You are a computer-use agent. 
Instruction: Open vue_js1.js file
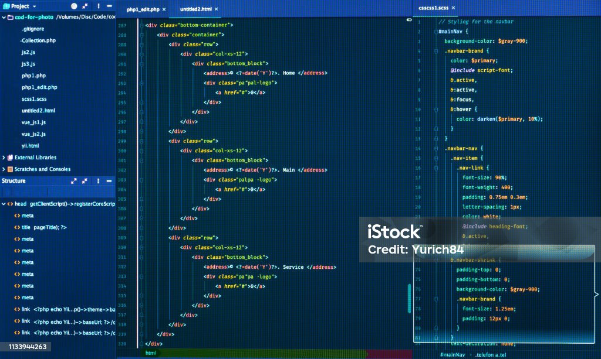coord(33,122)
